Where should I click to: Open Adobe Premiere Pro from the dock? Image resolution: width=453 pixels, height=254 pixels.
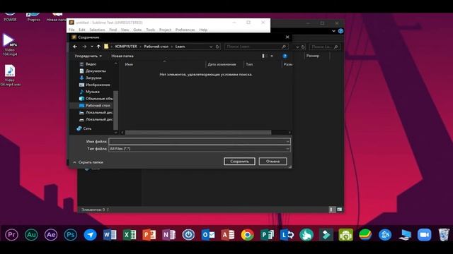[x=11, y=235]
